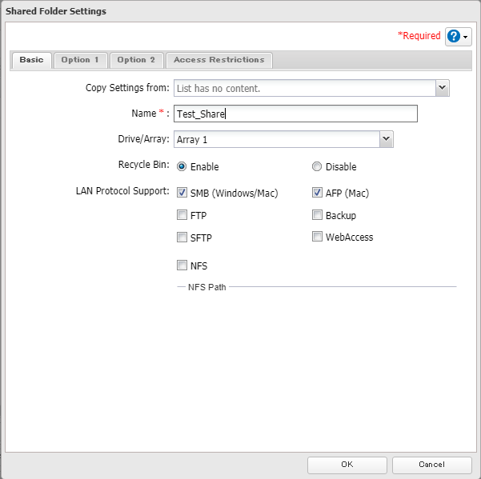Screen dimensions: 481x479
Task: Go to the Option 2 tab
Action: point(136,60)
